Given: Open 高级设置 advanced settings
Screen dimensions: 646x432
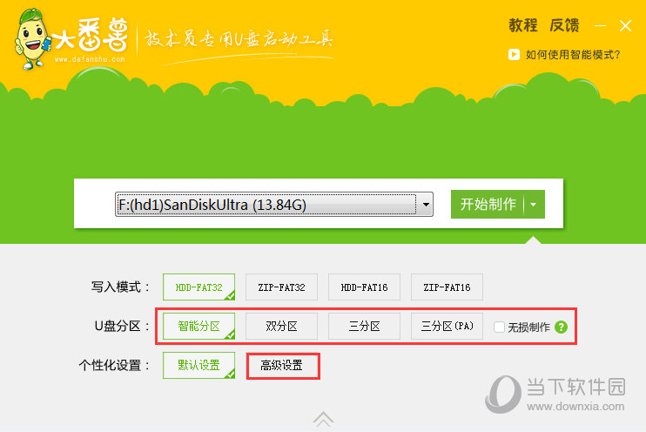Looking at the screenshot, I should pyautogui.click(x=283, y=366).
